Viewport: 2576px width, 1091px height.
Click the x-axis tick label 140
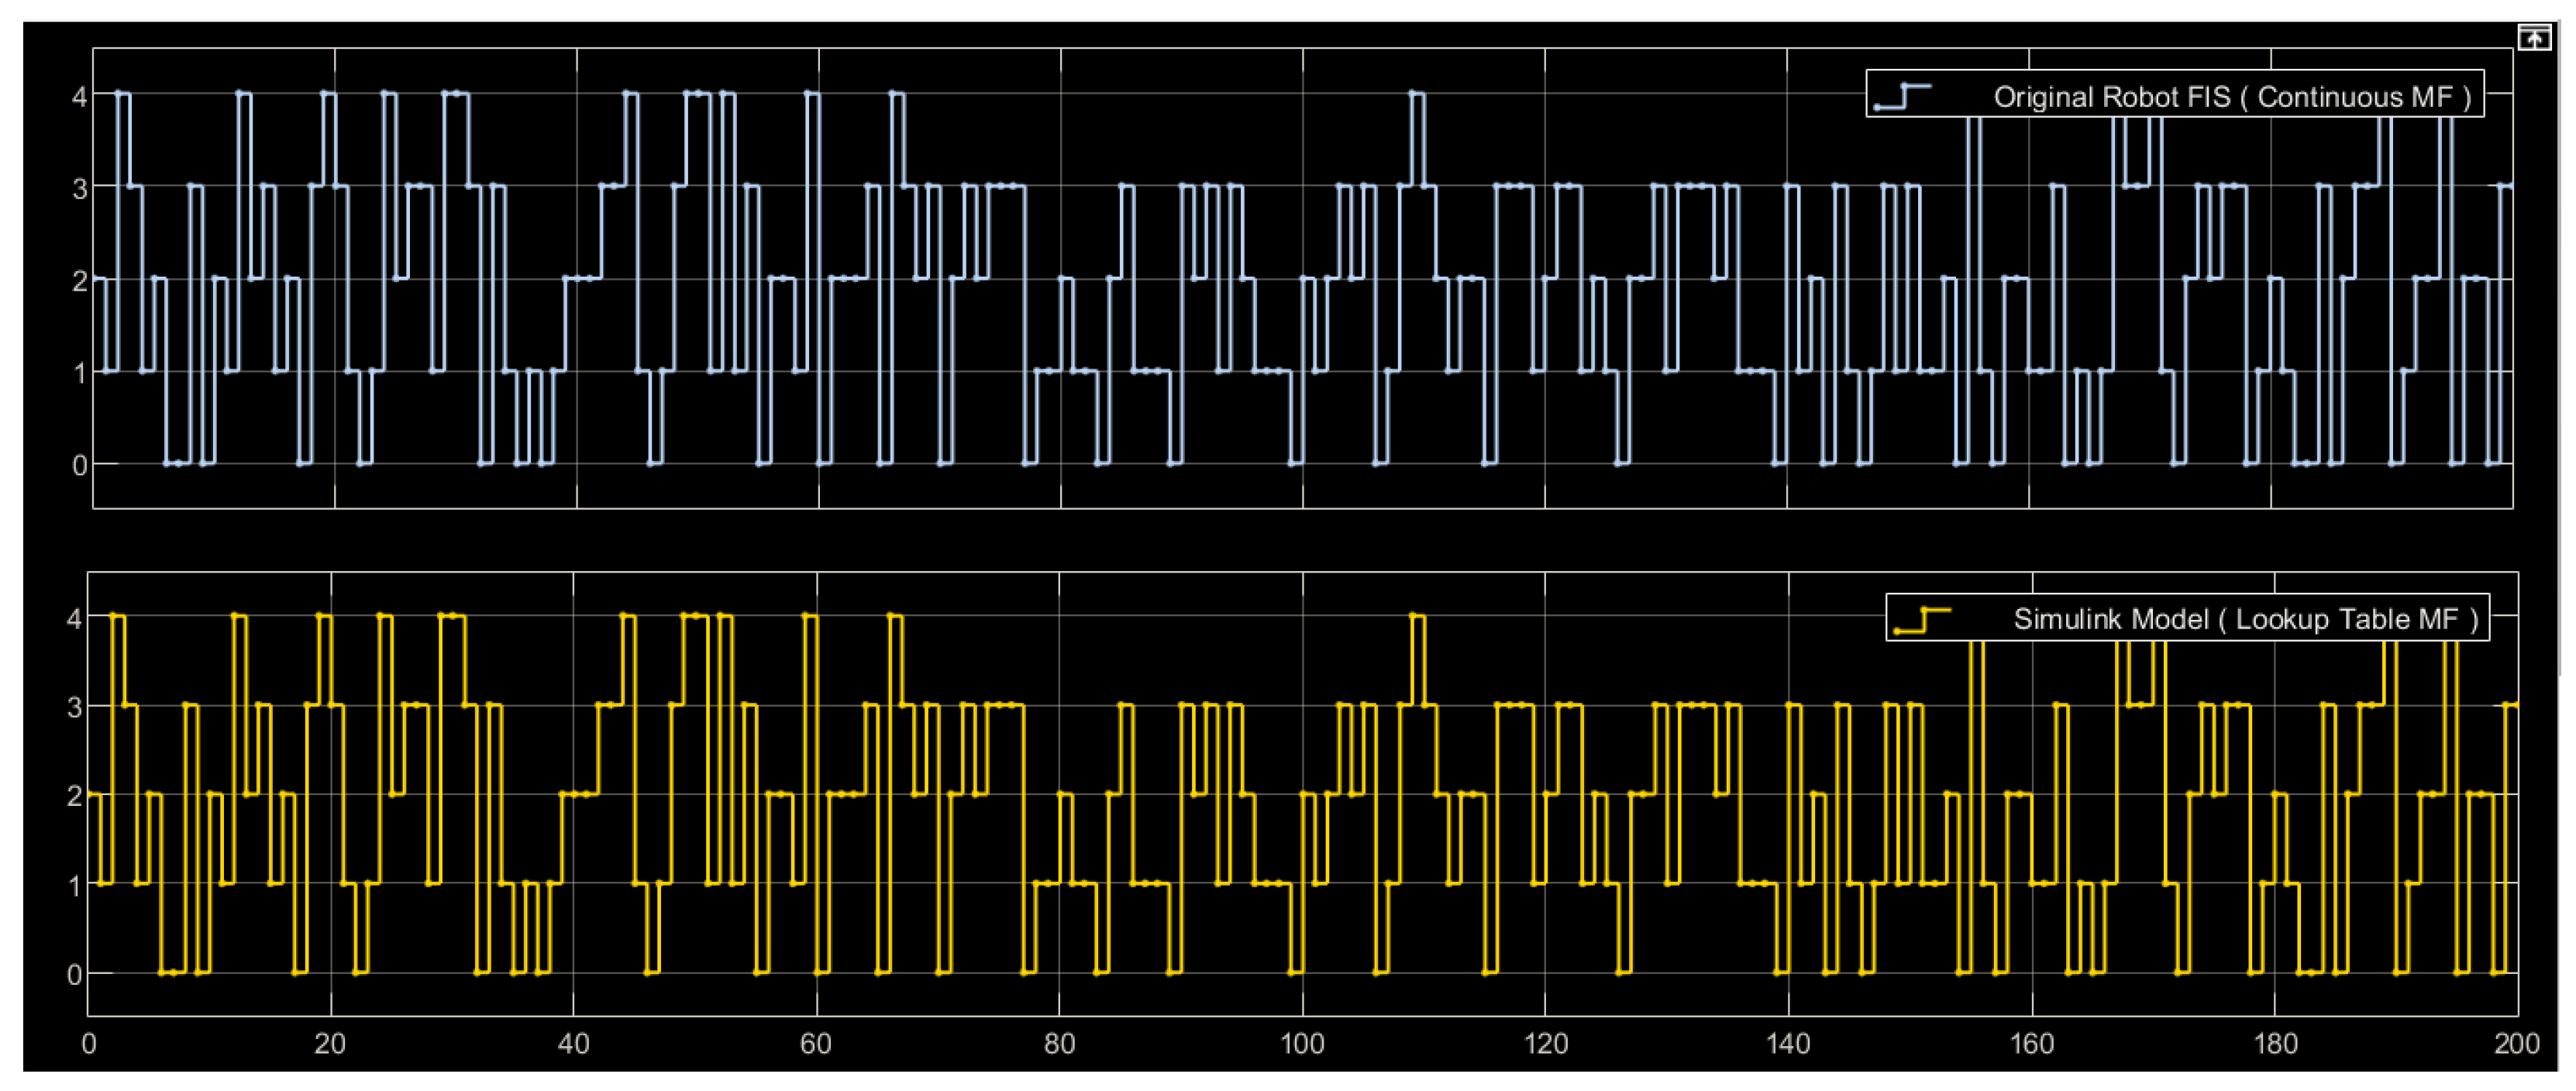click(1788, 1044)
